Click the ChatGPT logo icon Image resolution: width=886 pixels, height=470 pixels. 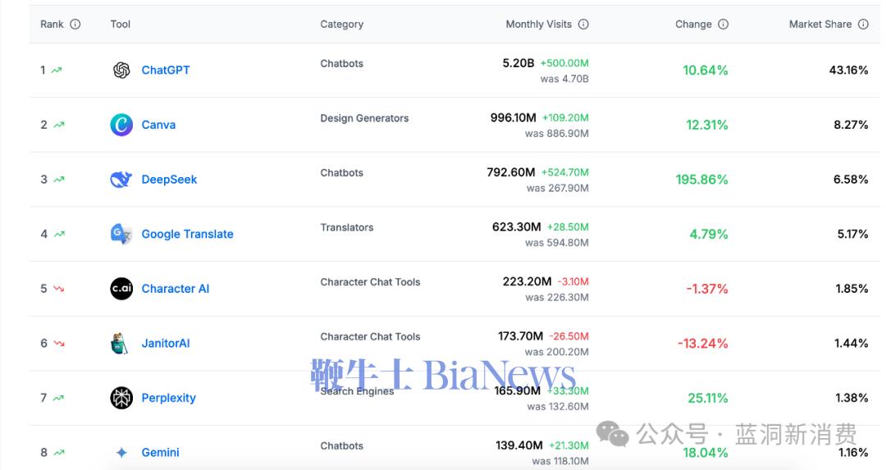coord(121,71)
